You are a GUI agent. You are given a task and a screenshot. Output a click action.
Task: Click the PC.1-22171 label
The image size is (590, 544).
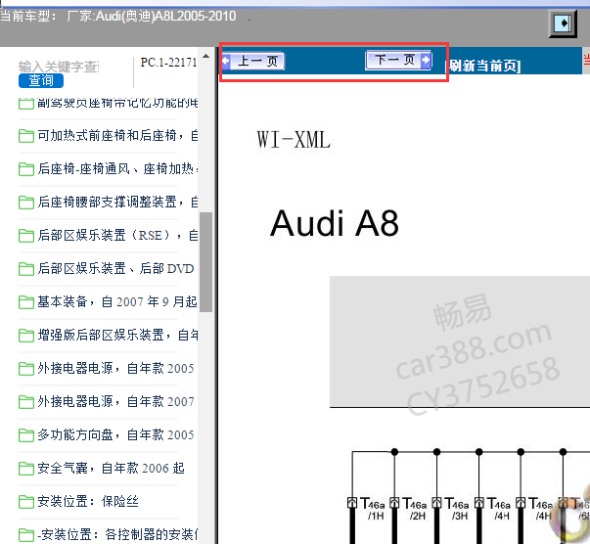pos(168,63)
